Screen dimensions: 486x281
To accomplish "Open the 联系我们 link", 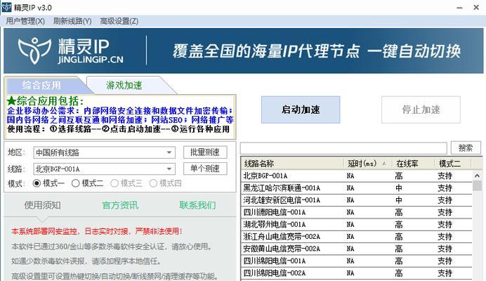I will (x=198, y=205).
